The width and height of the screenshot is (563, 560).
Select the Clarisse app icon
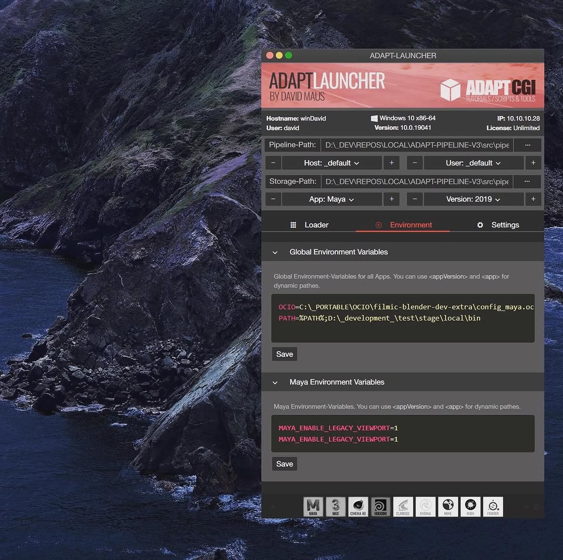coord(403,507)
